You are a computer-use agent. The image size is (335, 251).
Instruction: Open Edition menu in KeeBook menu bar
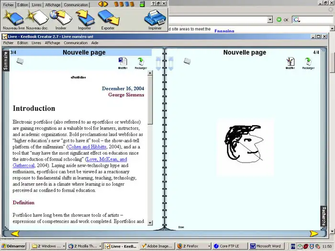tap(22, 43)
